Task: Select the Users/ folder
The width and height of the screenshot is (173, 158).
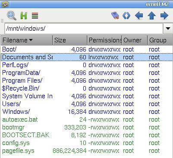Action: pos(11,104)
